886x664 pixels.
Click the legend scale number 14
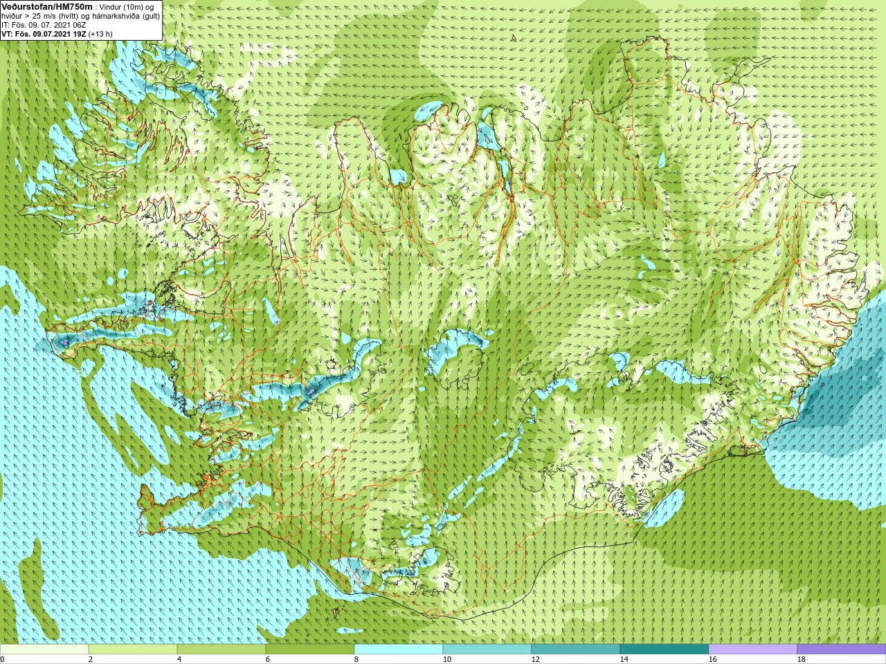[x=624, y=659]
